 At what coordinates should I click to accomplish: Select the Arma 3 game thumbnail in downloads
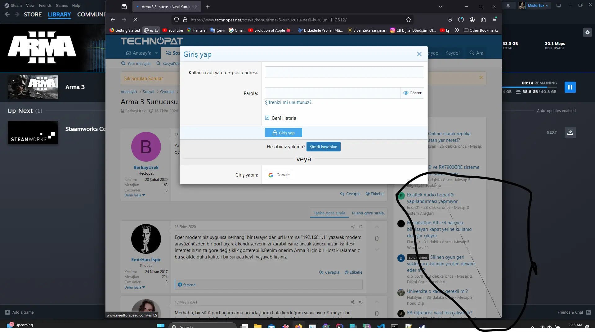[33, 87]
